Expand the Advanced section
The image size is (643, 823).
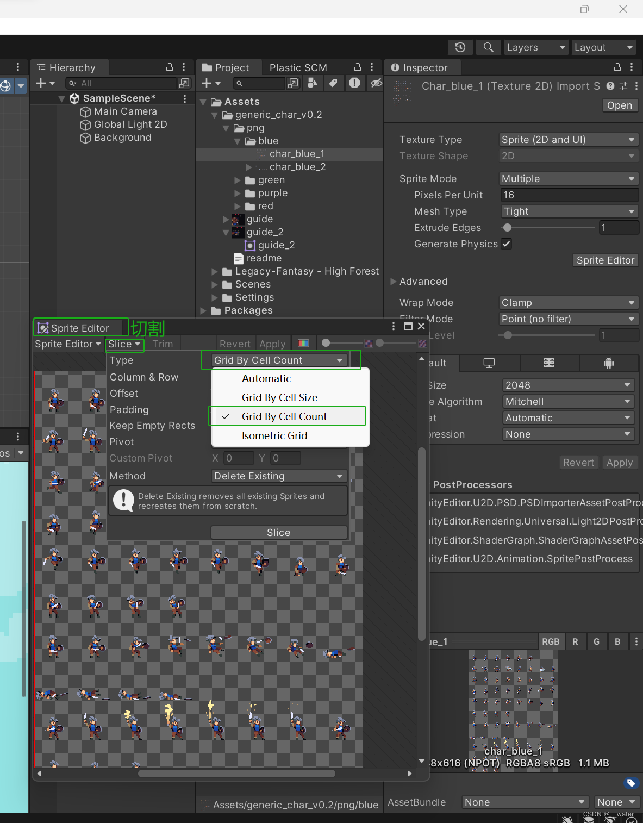(394, 282)
